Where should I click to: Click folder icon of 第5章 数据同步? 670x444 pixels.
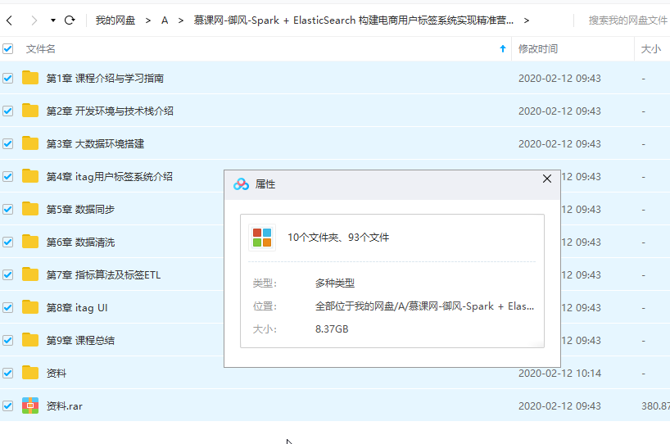tap(30, 209)
